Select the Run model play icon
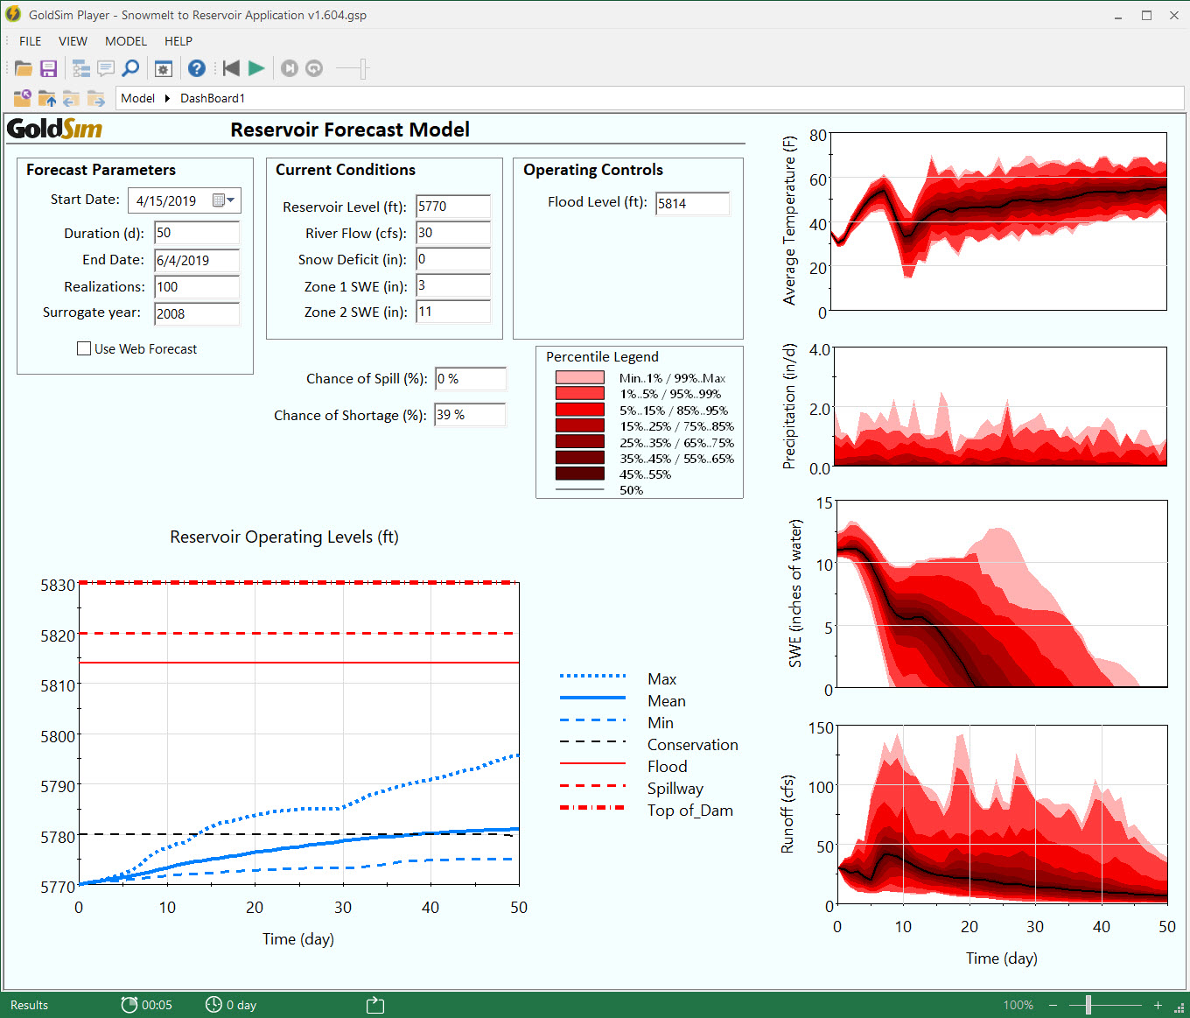1190x1018 pixels. point(256,68)
